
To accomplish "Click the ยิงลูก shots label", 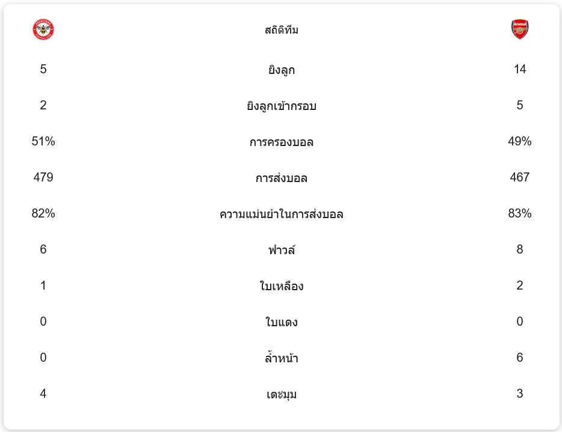I will coord(282,70).
